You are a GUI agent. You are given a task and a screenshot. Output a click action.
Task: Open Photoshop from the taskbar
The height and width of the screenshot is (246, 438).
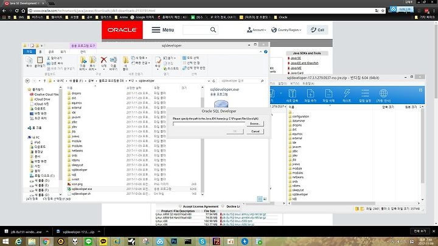tap(174, 242)
